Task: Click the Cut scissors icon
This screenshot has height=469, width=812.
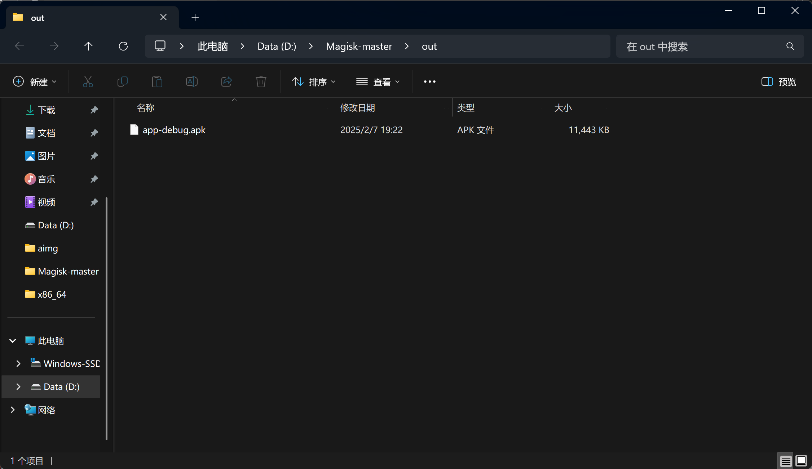Action: tap(88, 82)
